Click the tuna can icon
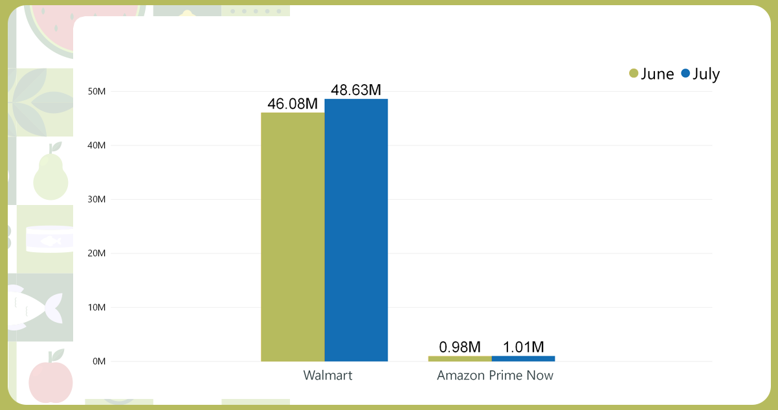This screenshot has height=410, width=778. (x=49, y=240)
